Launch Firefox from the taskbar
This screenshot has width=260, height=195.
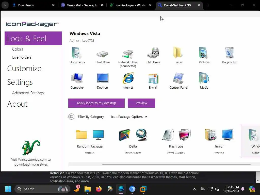99,189
